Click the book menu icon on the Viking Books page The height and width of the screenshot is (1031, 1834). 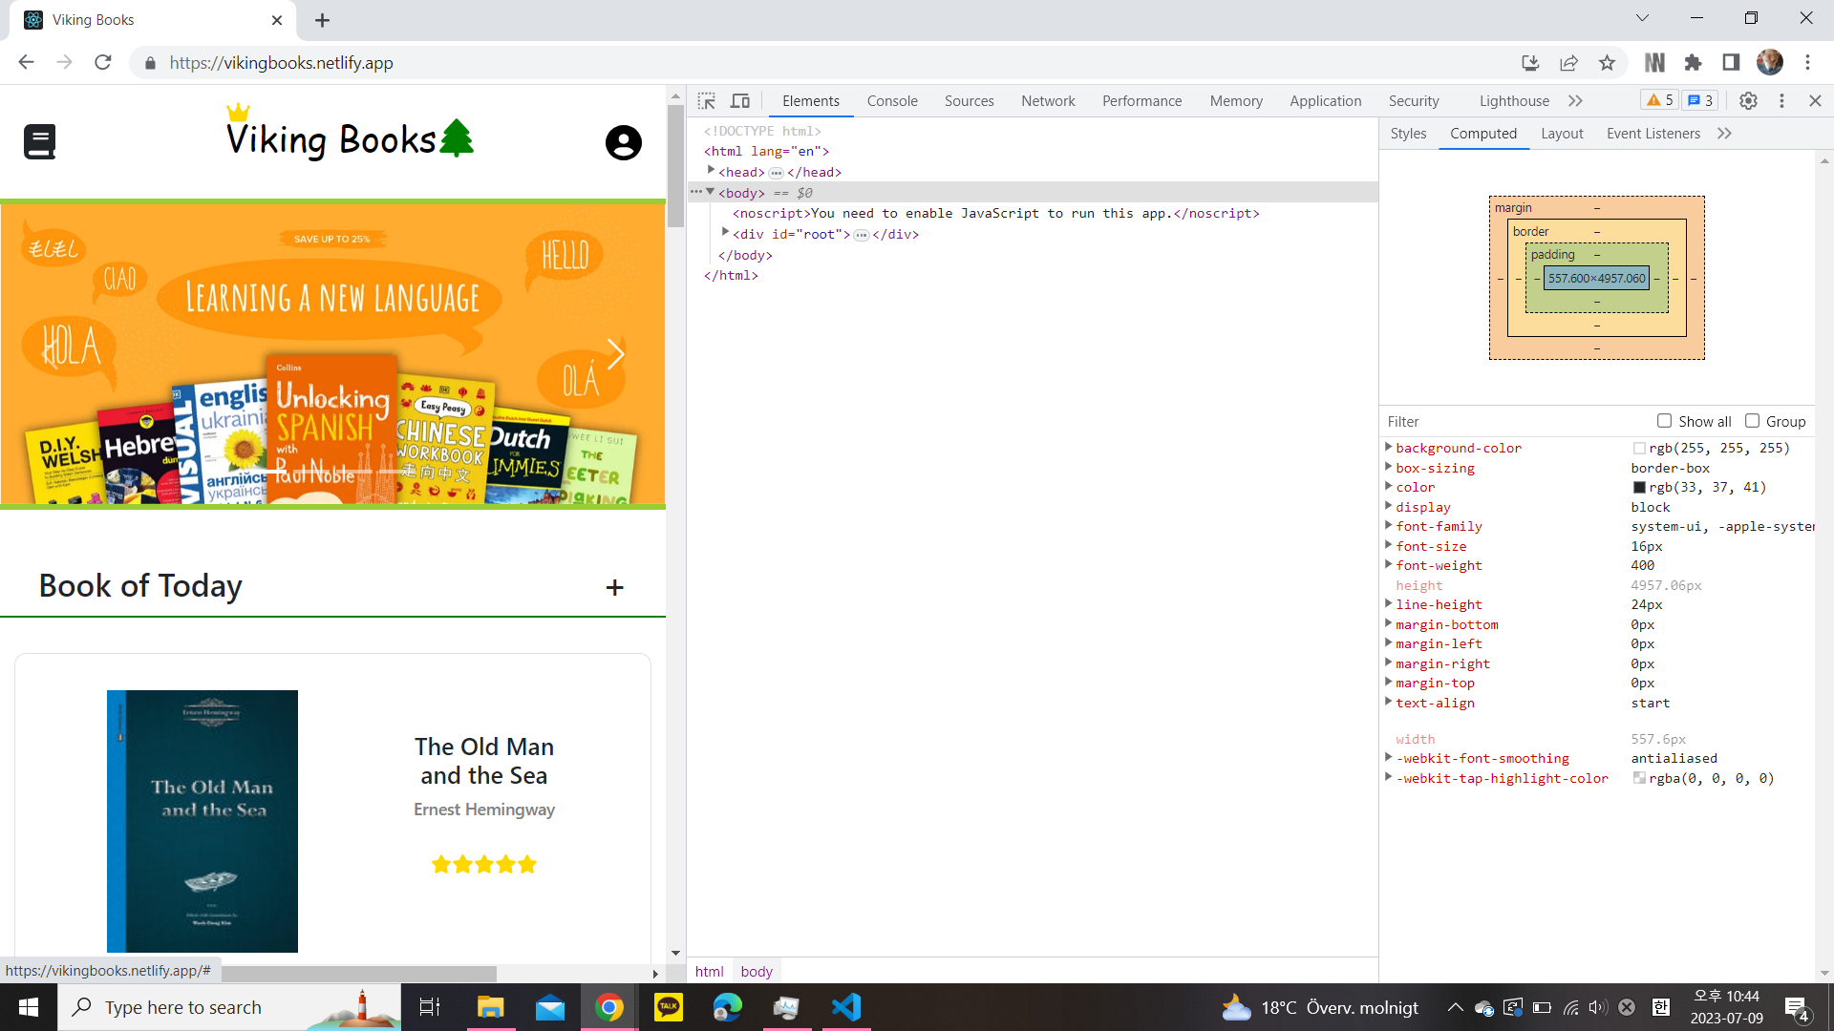click(39, 142)
